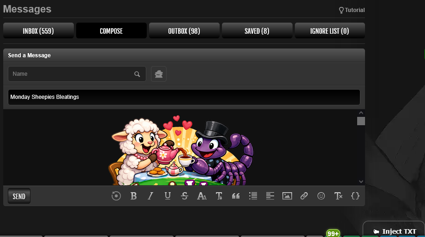Click the Name recipient search field
Image resolution: width=425 pixels, height=237 pixels.
(72, 74)
